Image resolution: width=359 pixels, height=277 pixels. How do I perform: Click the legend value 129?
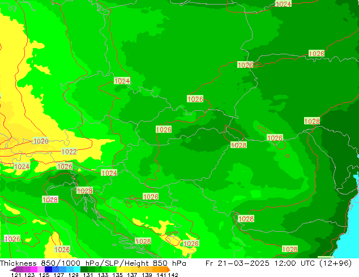(74, 275)
